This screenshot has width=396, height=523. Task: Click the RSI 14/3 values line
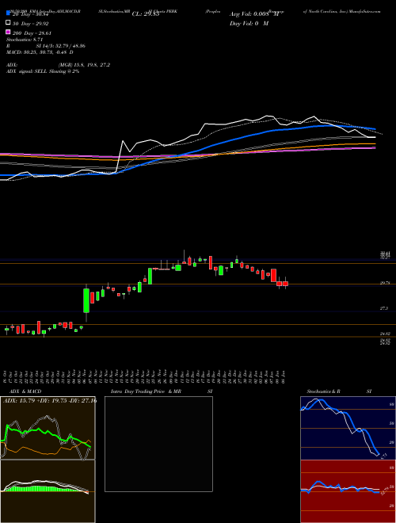pos(46,46)
